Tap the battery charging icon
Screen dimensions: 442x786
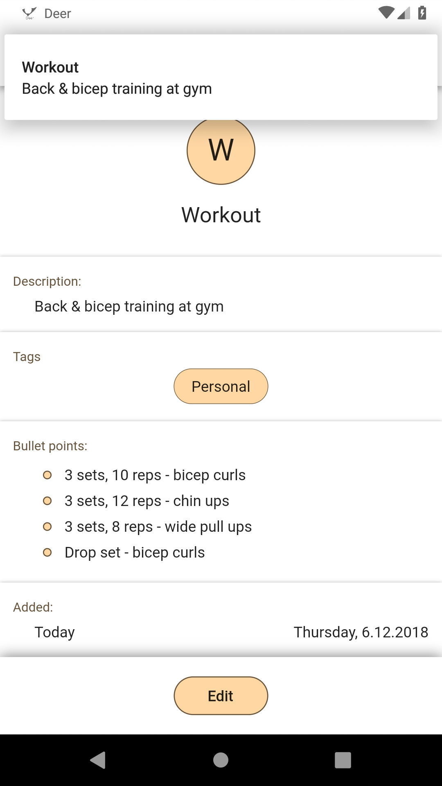(x=422, y=13)
